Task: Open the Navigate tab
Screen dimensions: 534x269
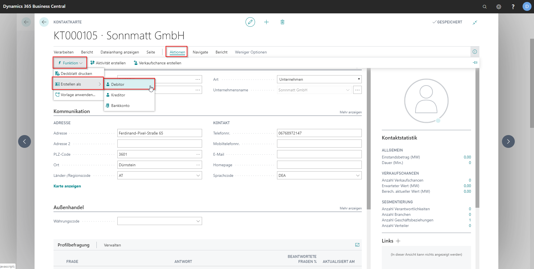Action: (200, 52)
